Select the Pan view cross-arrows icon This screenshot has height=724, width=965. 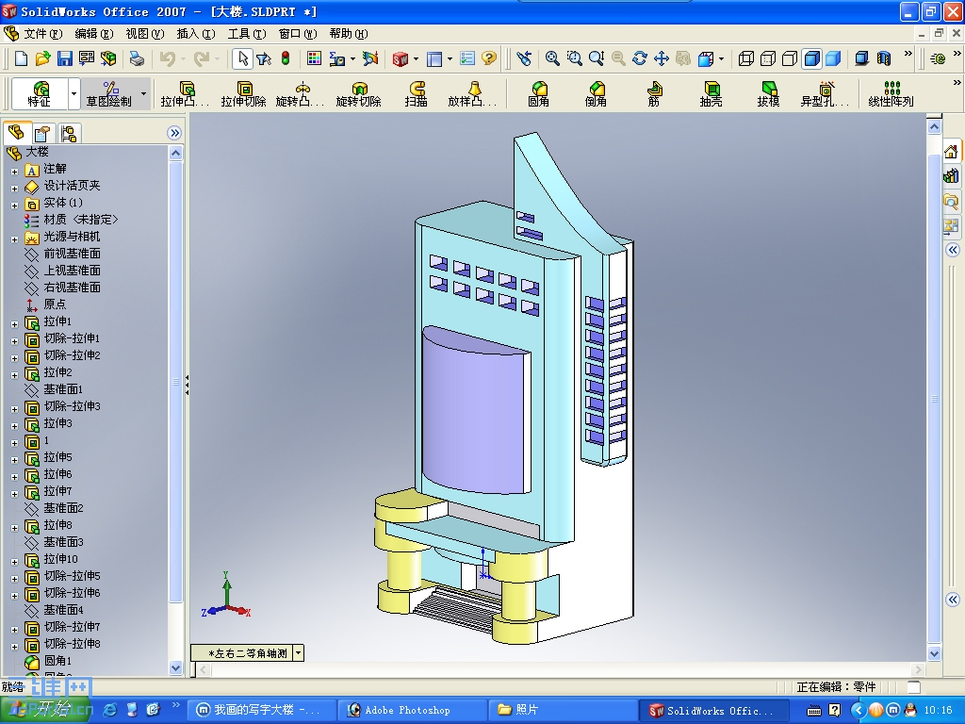(x=661, y=58)
